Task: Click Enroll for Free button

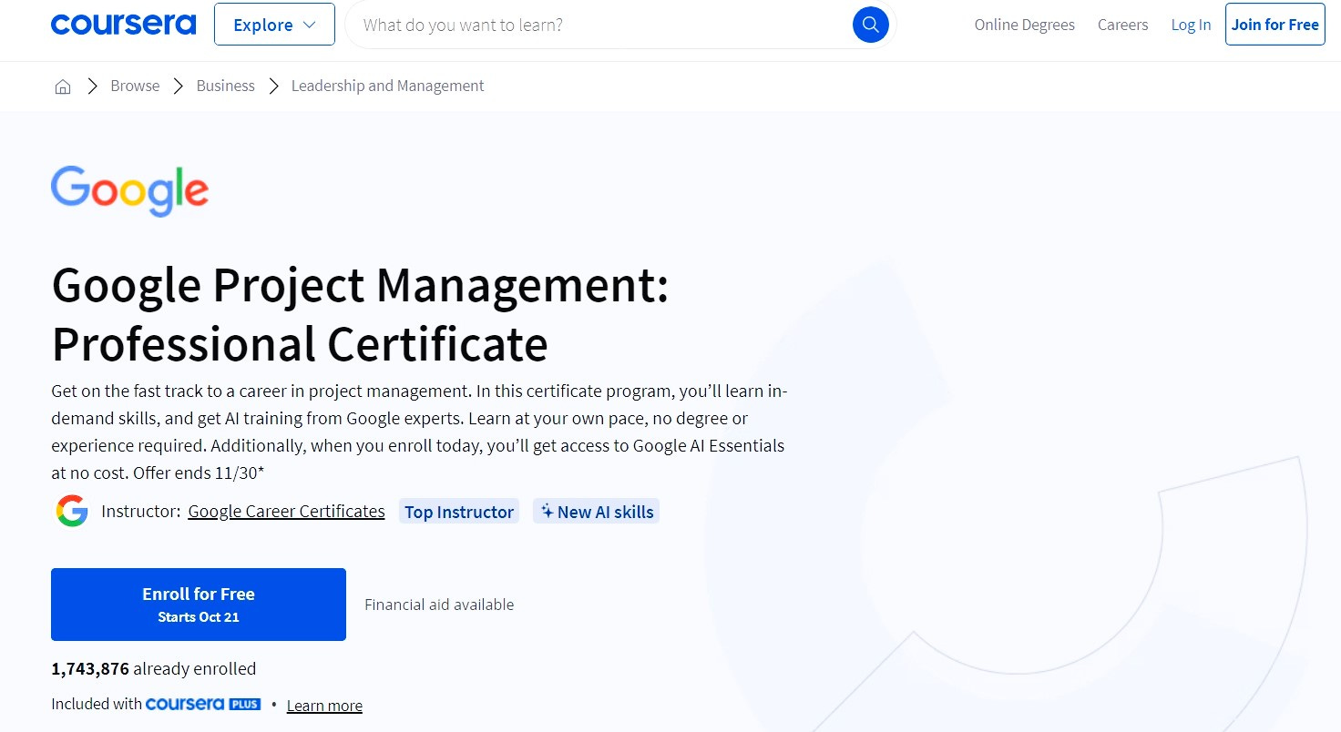Action: pyautogui.click(x=199, y=605)
